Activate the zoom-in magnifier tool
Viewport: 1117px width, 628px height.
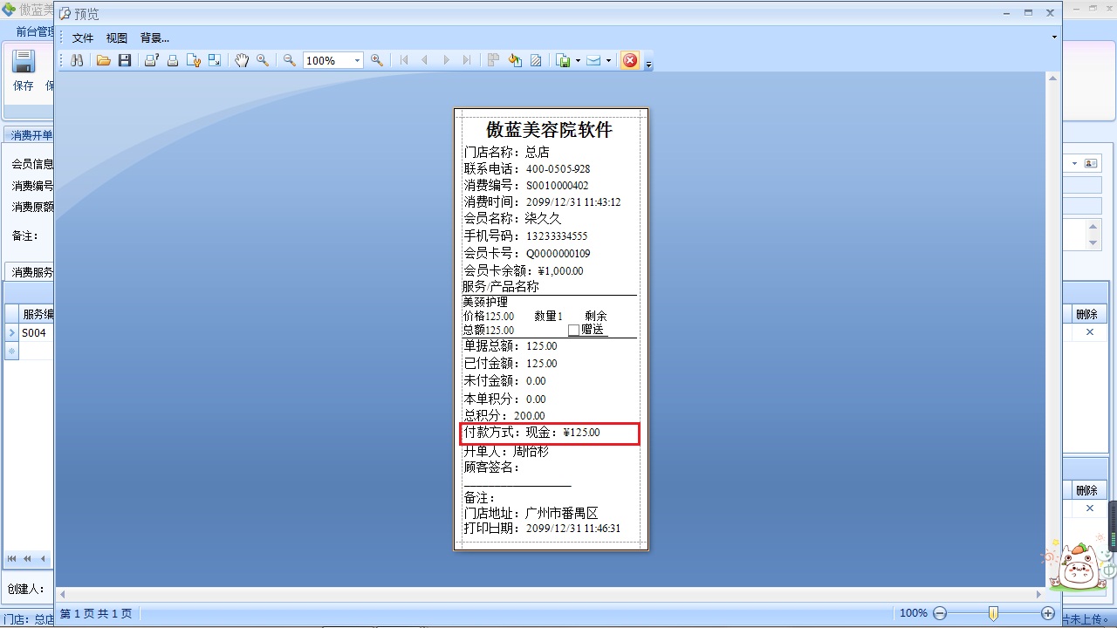[x=376, y=60]
